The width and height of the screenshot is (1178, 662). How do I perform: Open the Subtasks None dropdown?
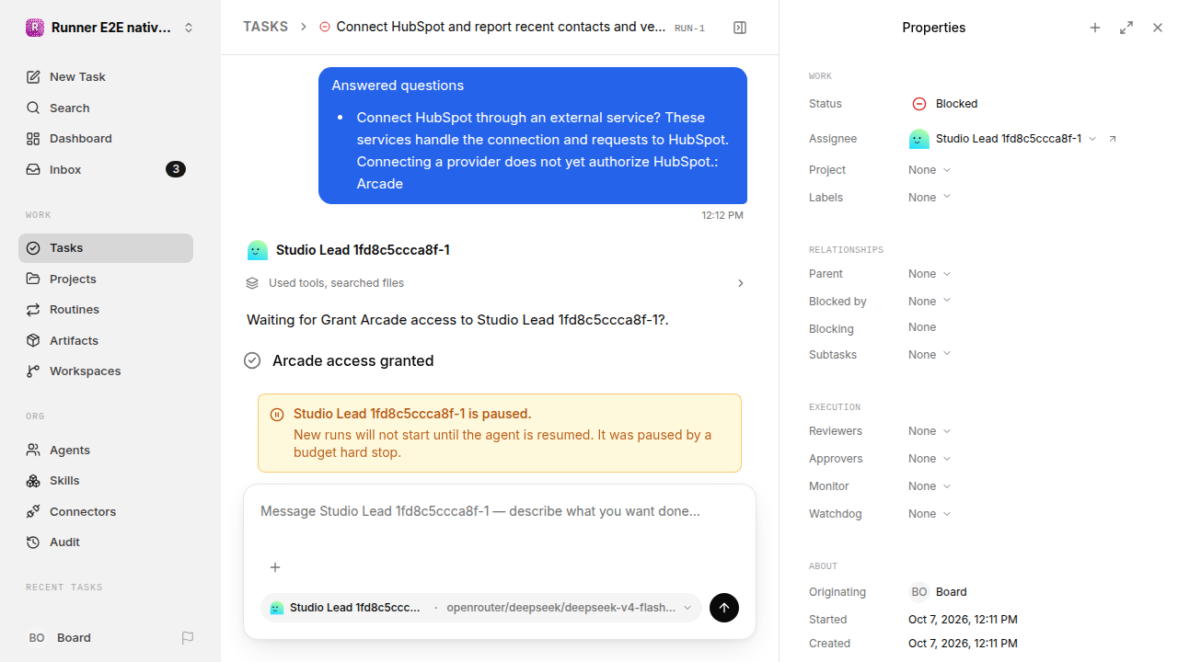(x=930, y=355)
